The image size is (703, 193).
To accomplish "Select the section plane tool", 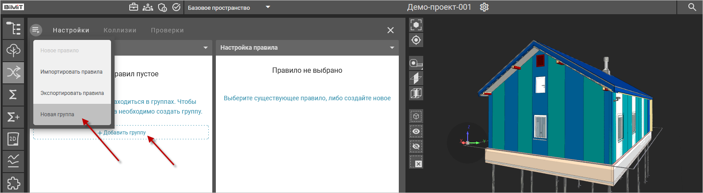I will coord(416,79).
